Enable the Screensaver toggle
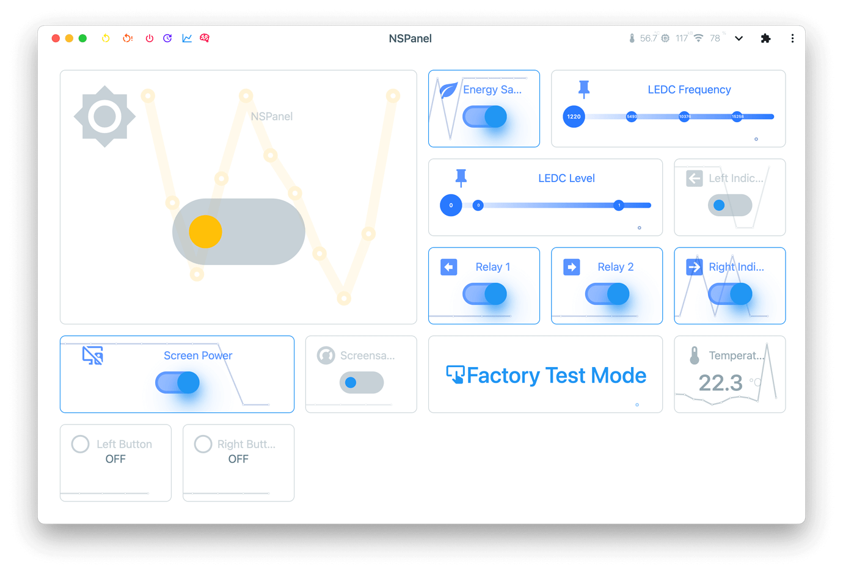Image resolution: width=843 pixels, height=573 pixels. (360, 382)
